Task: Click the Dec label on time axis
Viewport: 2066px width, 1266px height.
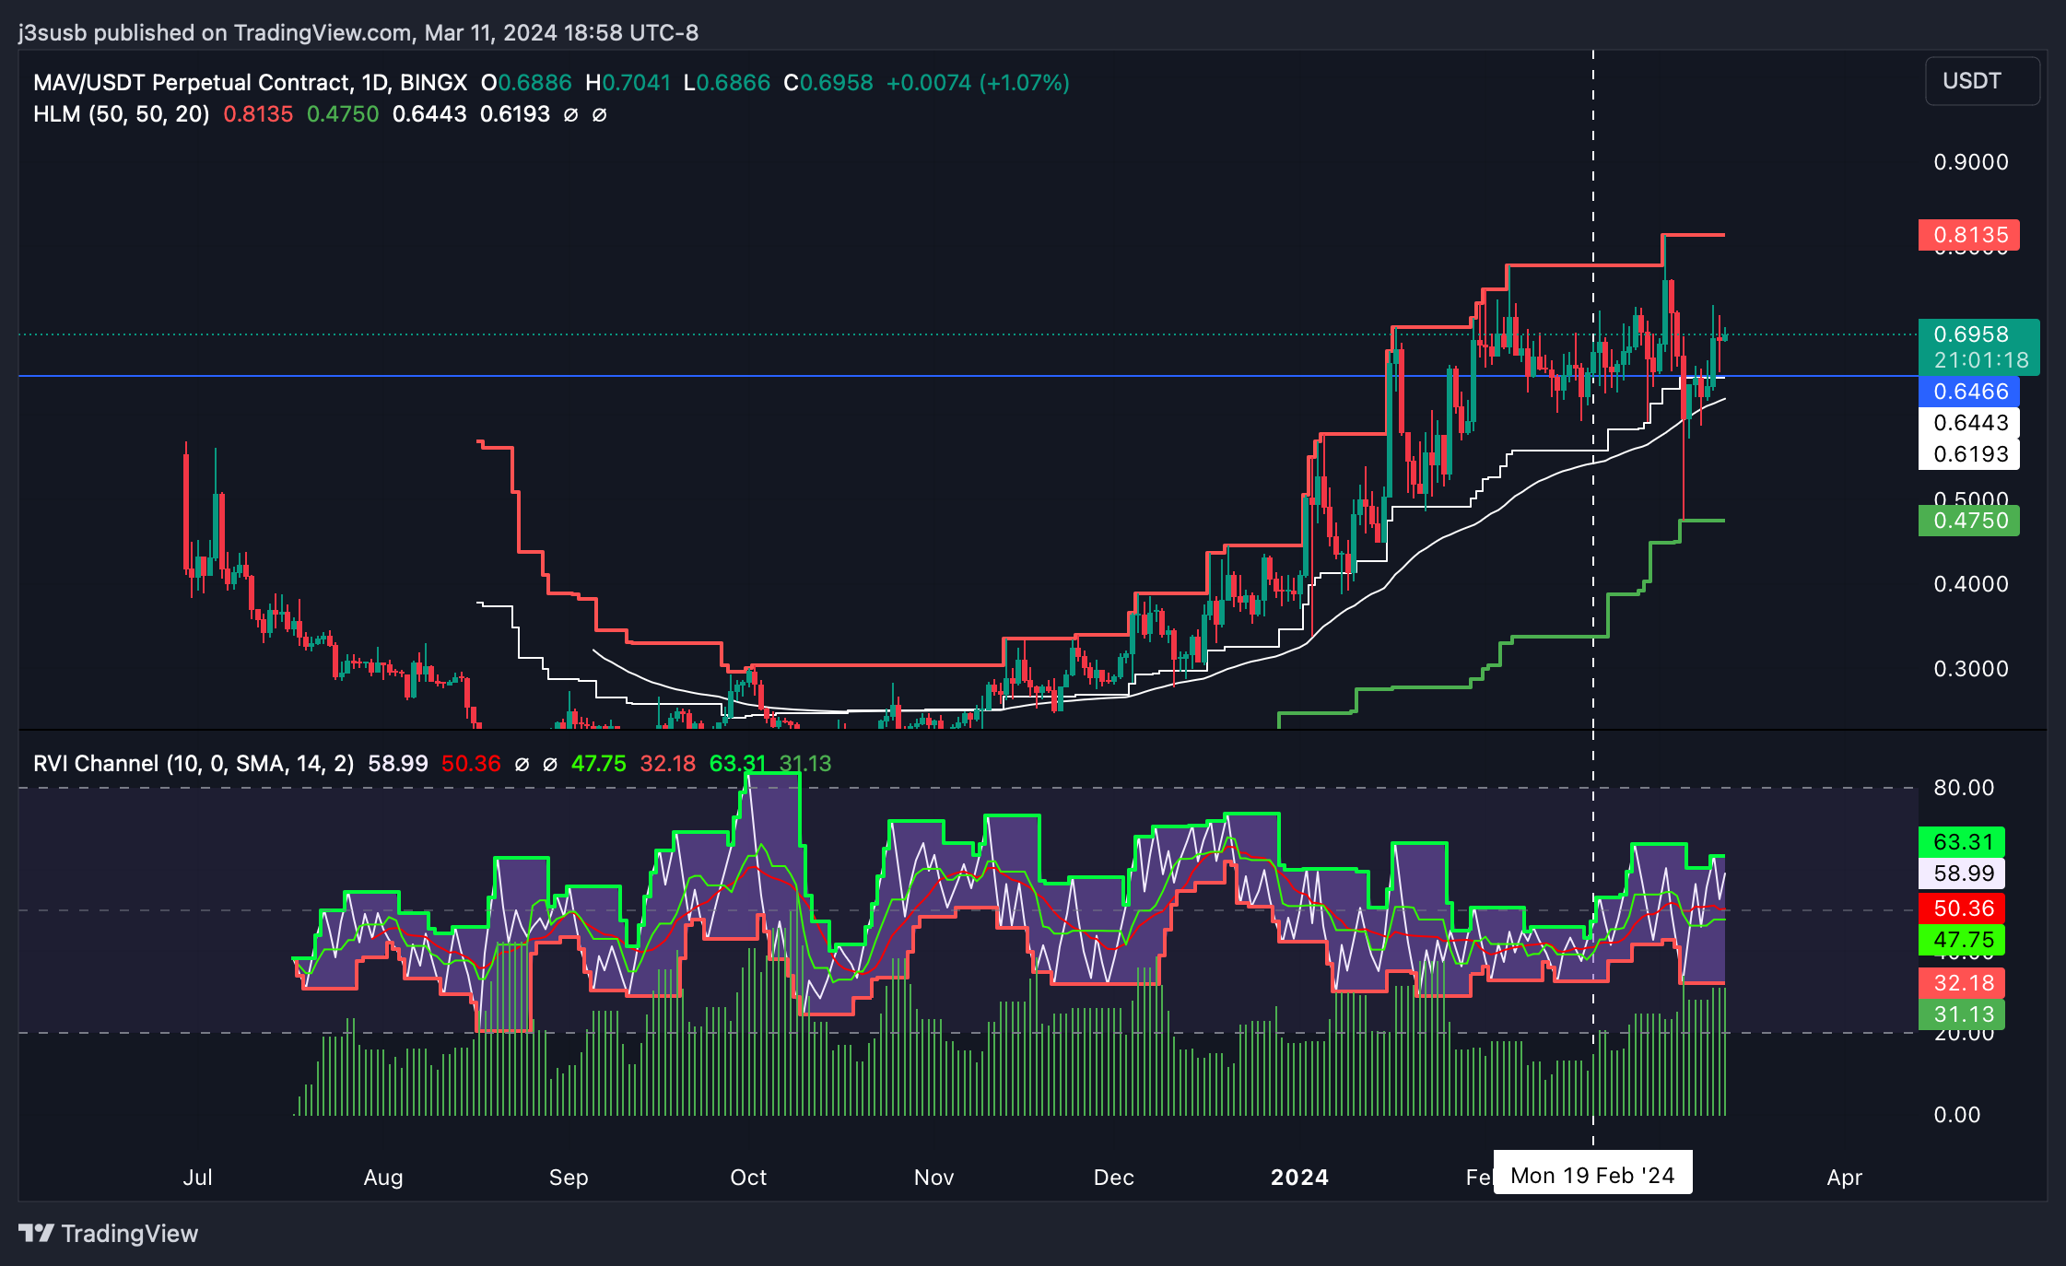Action: point(1113,1178)
